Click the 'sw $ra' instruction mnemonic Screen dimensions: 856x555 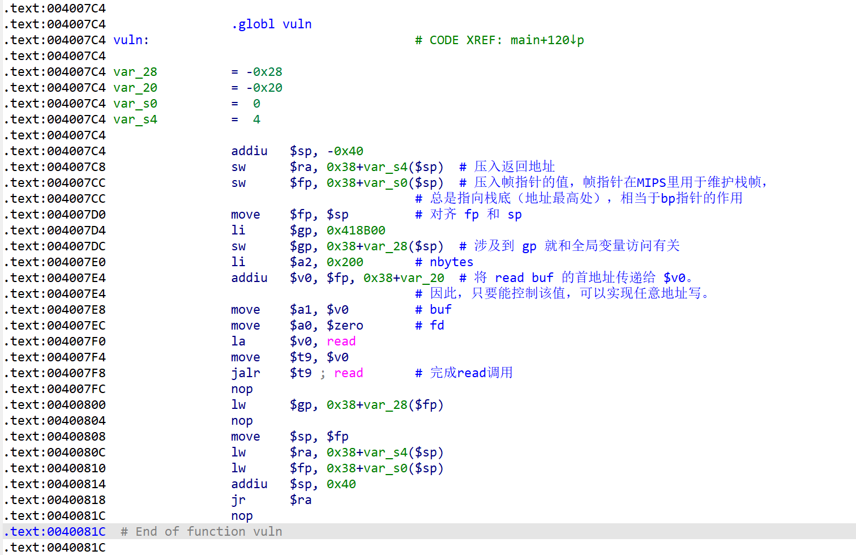(x=238, y=167)
